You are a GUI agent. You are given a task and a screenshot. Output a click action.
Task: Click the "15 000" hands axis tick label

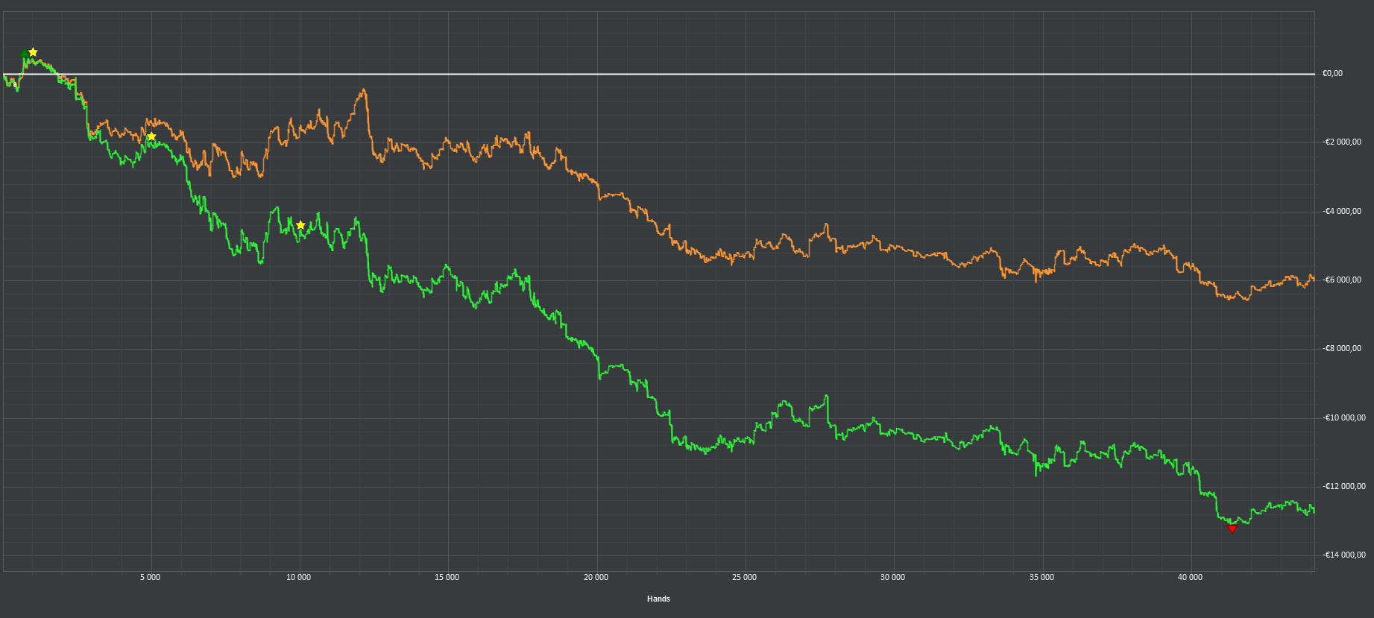pos(447,577)
